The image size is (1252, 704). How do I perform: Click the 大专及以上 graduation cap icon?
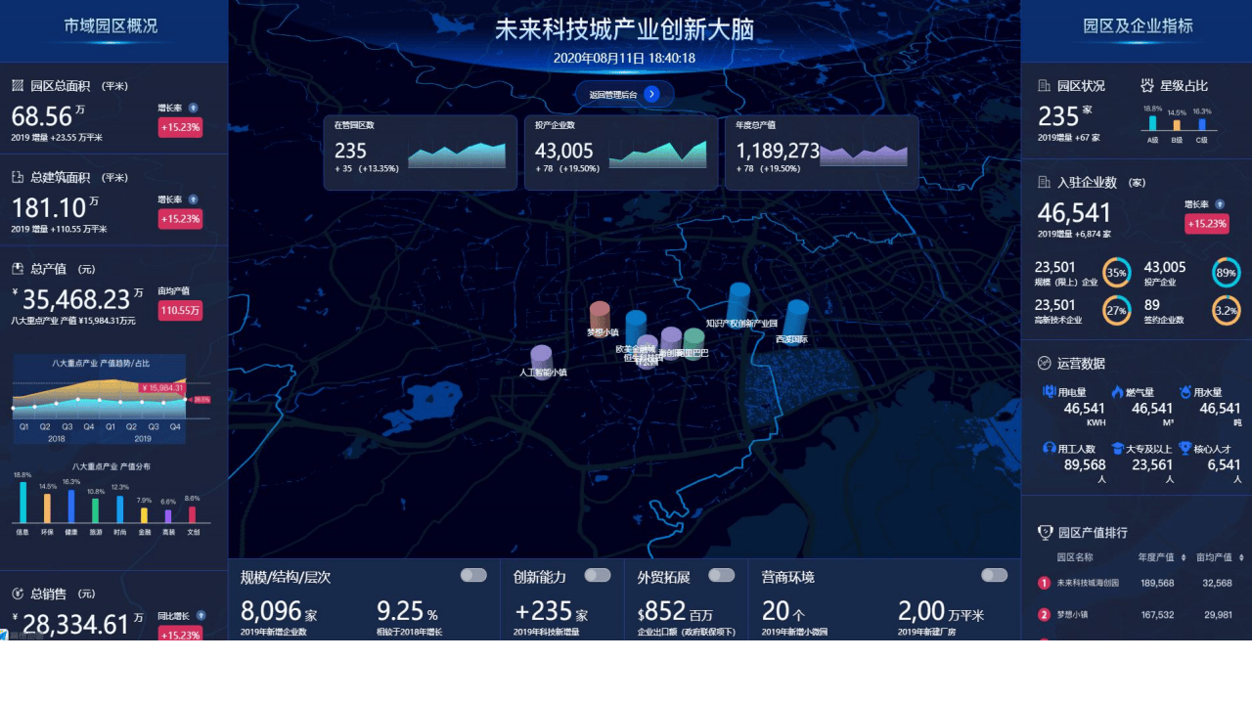1117,448
